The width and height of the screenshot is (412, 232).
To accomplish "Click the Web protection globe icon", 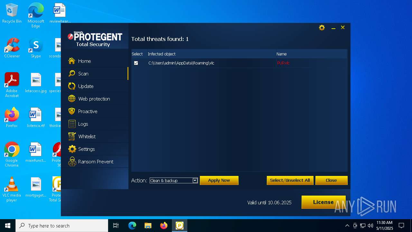I will (x=72, y=99).
